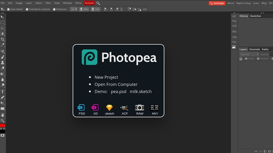Select the Hand tool
The image size is (273, 153).
2,115
